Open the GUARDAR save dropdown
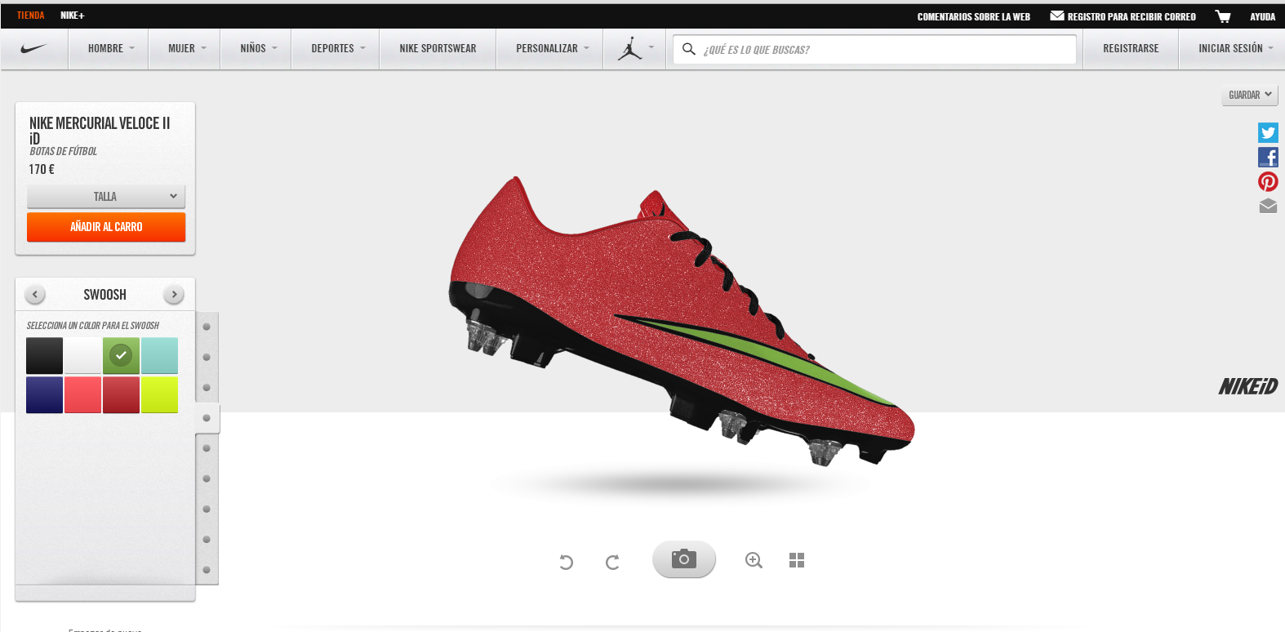Image resolution: width=1285 pixels, height=632 pixels. [1250, 95]
